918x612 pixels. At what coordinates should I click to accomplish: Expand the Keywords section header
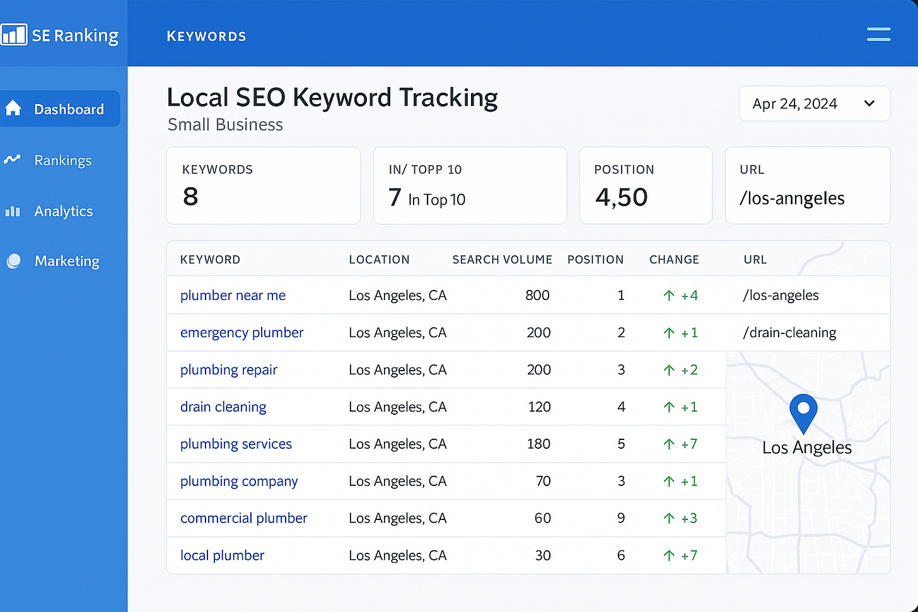218,169
